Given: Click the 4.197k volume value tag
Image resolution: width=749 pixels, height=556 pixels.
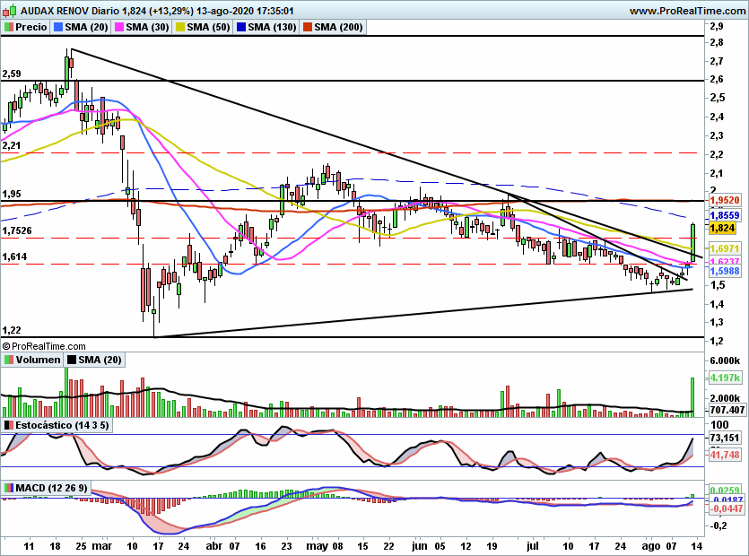Looking at the screenshot, I should [726, 378].
